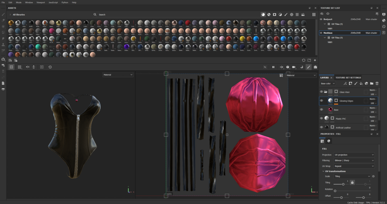
Task: Filter assets by alphas dotted circle icon
Action: coord(292,15)
